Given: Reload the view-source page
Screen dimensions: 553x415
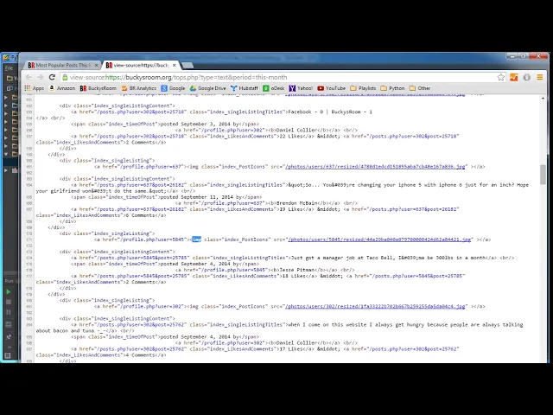Looking at the screenshot, I should (52, 77).
